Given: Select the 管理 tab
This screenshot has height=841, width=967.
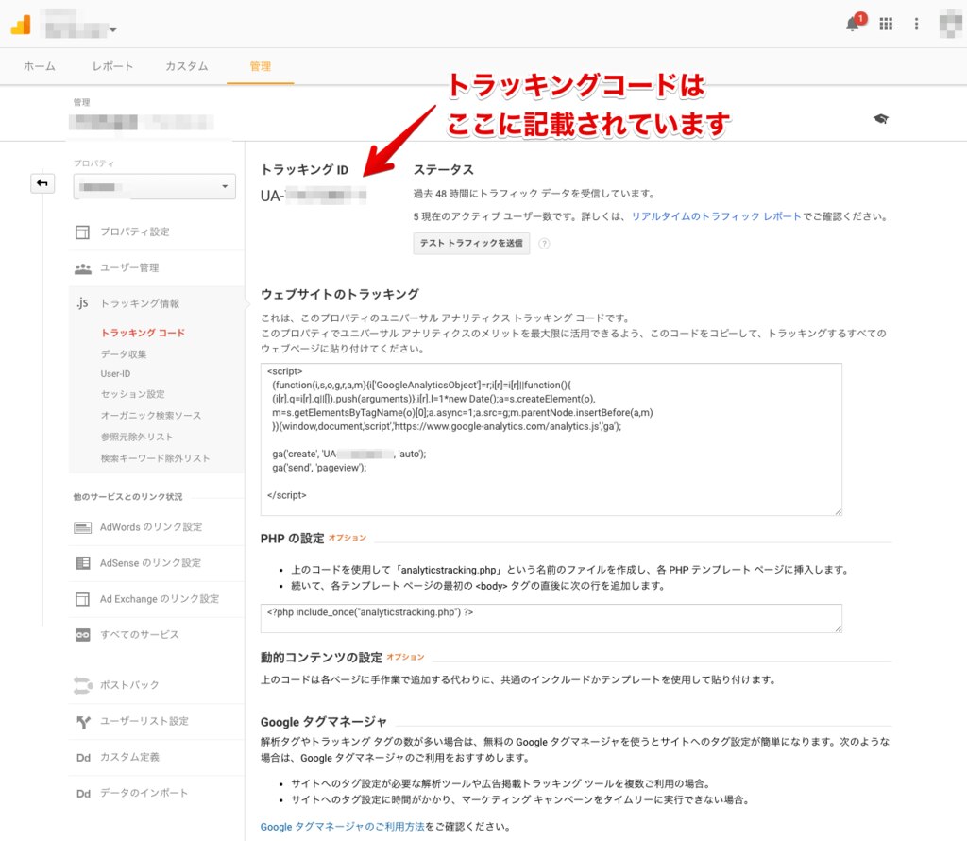Looking at the screenshot, I should tap(261, 66).
